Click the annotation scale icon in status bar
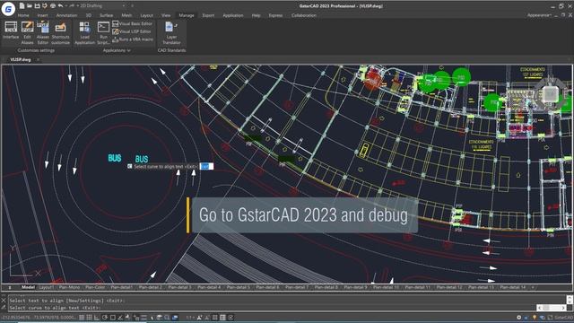The width and height of the screenshot is (574, 323). 199,318
